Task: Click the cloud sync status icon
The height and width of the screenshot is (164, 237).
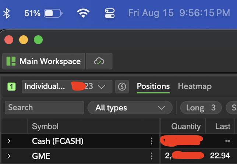Action: tap(99, 61)
